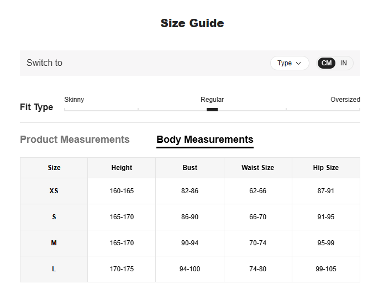Click the Regular fit slider marker
This screenshot has height=289, width=368.
[212, 110]
